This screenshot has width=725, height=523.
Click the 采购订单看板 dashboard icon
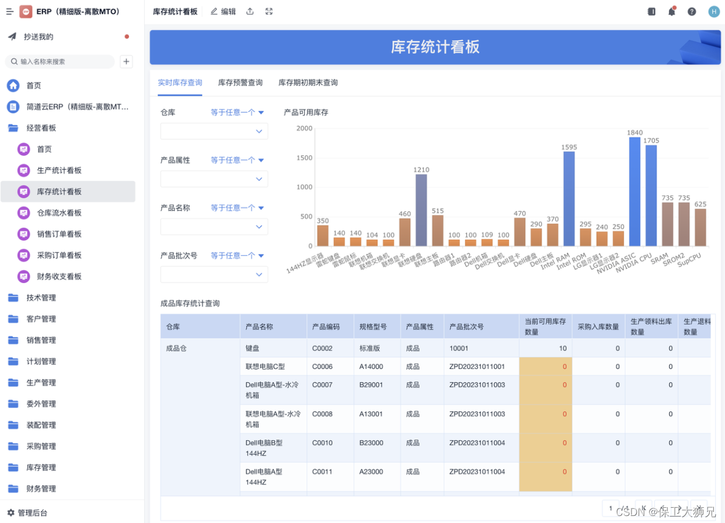point(23,255)
